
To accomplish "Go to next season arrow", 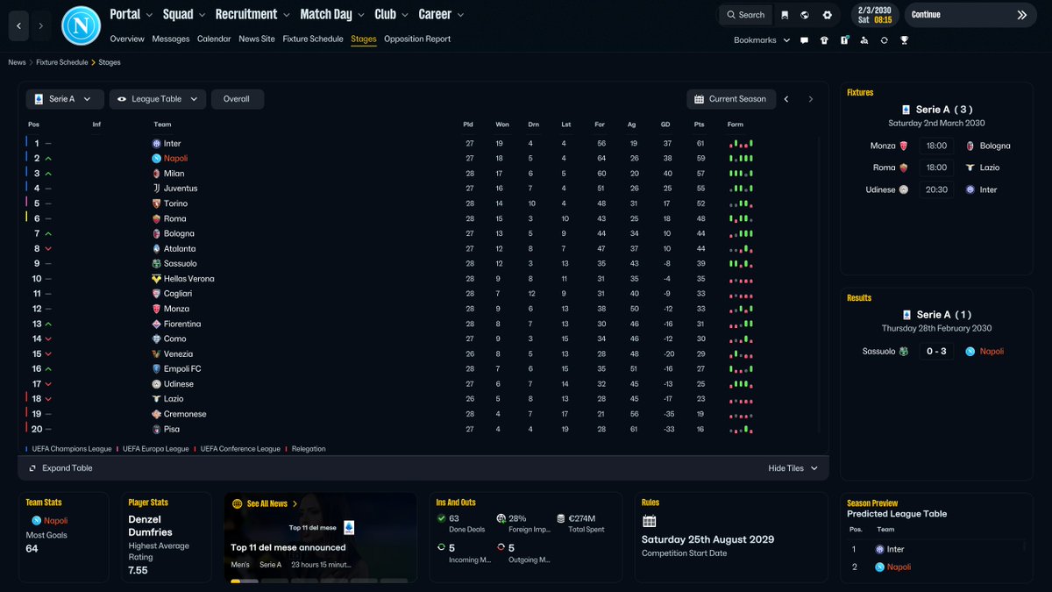I will 811,99.
